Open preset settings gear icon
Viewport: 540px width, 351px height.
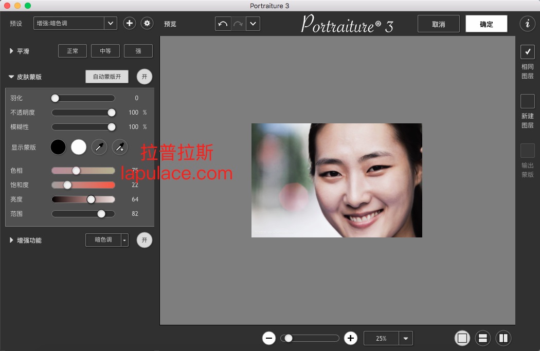point(147,23)
